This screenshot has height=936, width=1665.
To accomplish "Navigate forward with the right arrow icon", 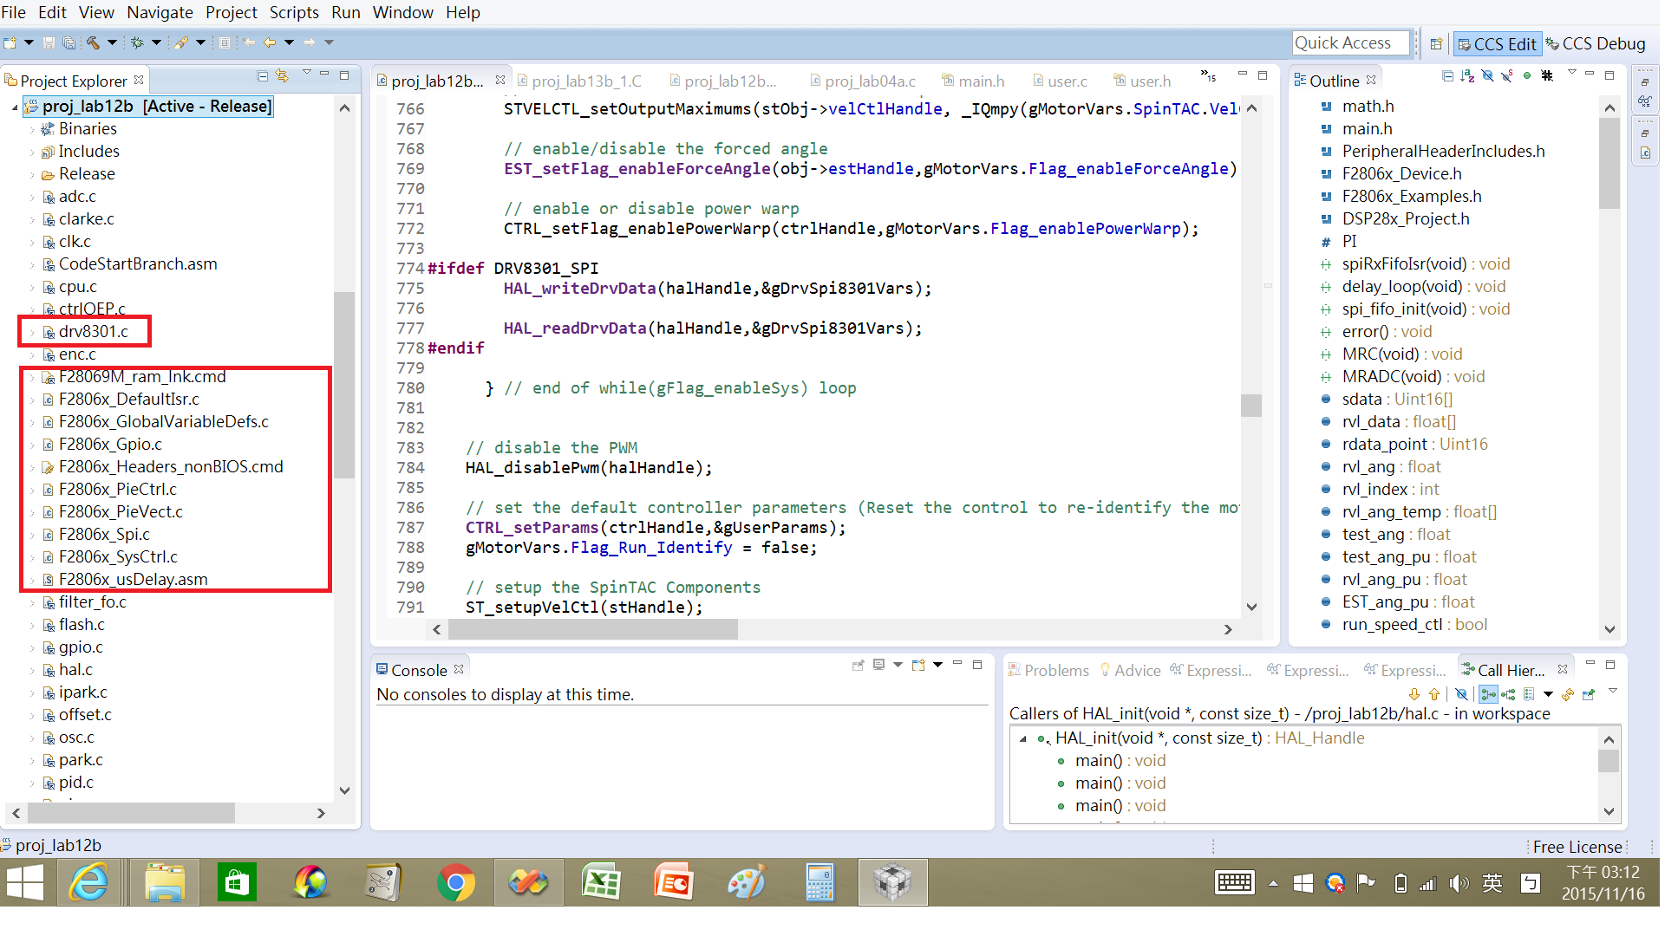I will click(310, 42).
